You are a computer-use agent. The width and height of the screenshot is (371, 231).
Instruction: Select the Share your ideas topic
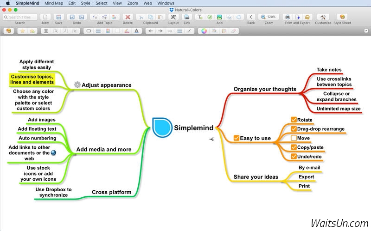point(256,177)
